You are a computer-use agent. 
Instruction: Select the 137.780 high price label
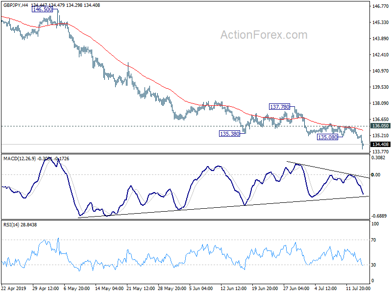tap(279, 107)
